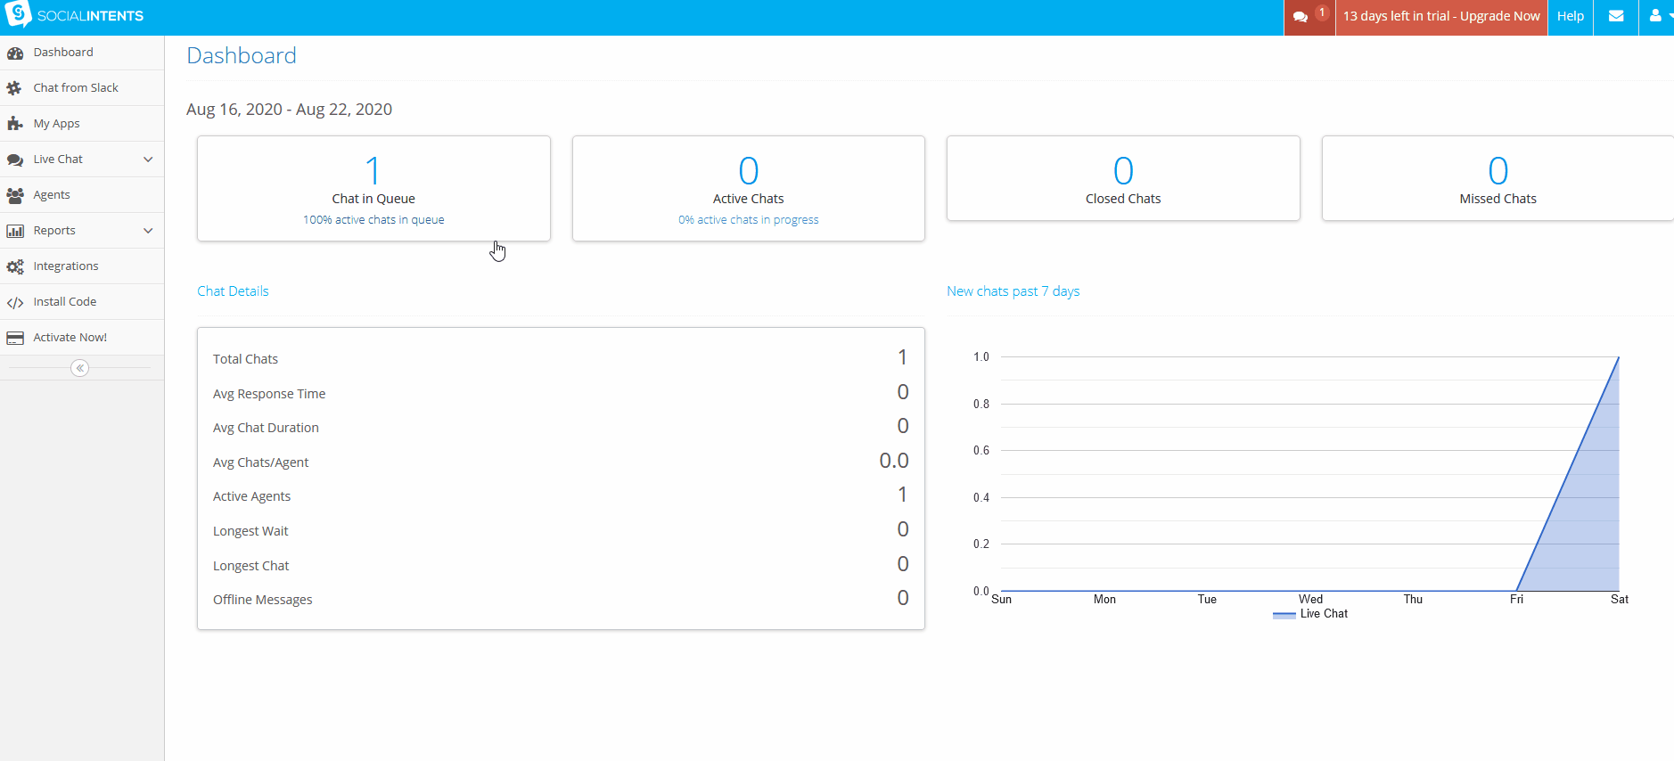1674x761 pixels.
Task: Open the envelope messages icon
Action: point(1616,16)
